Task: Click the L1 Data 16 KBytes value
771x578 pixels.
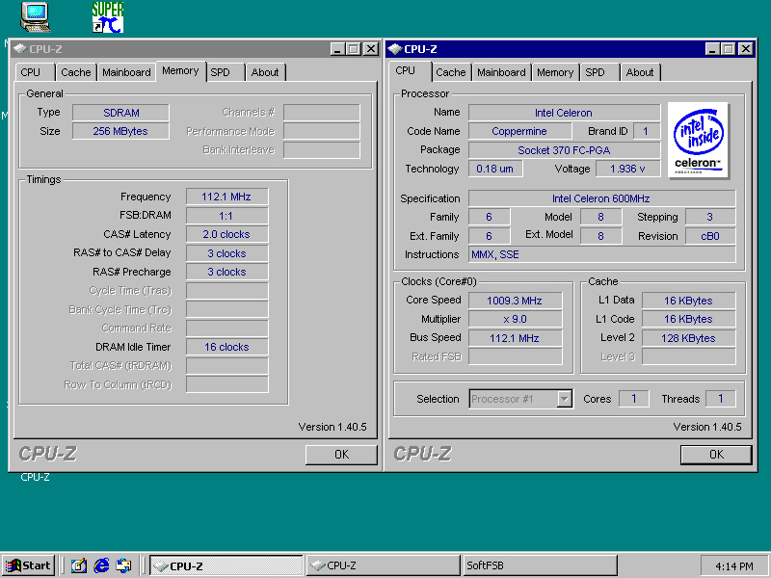Action: pyautogui.click(x=688, y=301)
